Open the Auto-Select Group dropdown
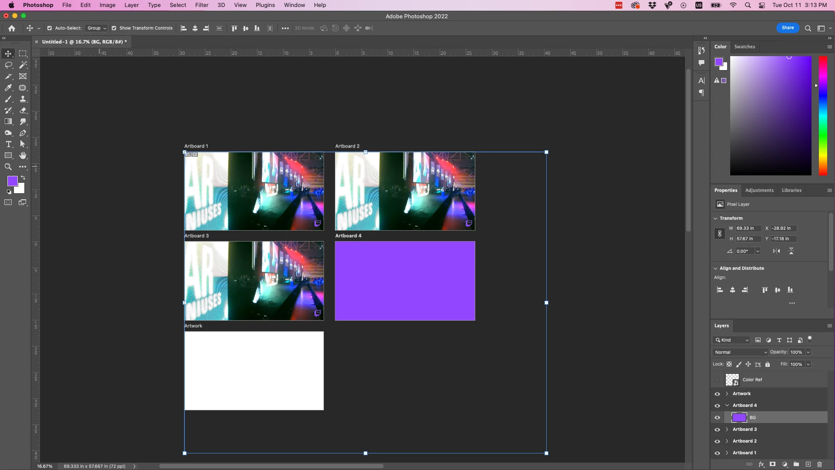The image size is (835, 470). tap(96, 28)
